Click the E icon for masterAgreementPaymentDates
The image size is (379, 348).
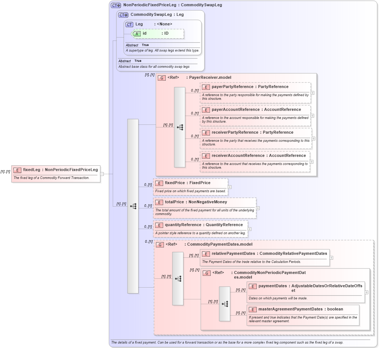coord(253,309)
